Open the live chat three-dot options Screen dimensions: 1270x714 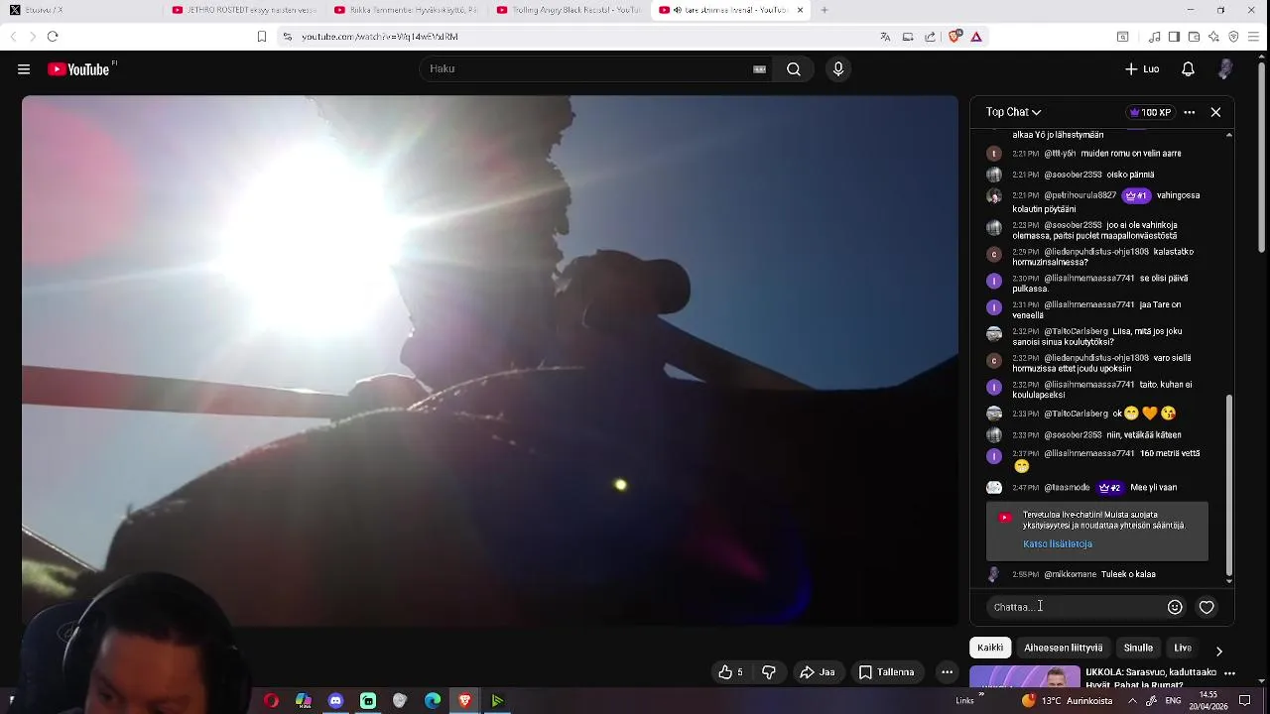[x=1189, y=112]
